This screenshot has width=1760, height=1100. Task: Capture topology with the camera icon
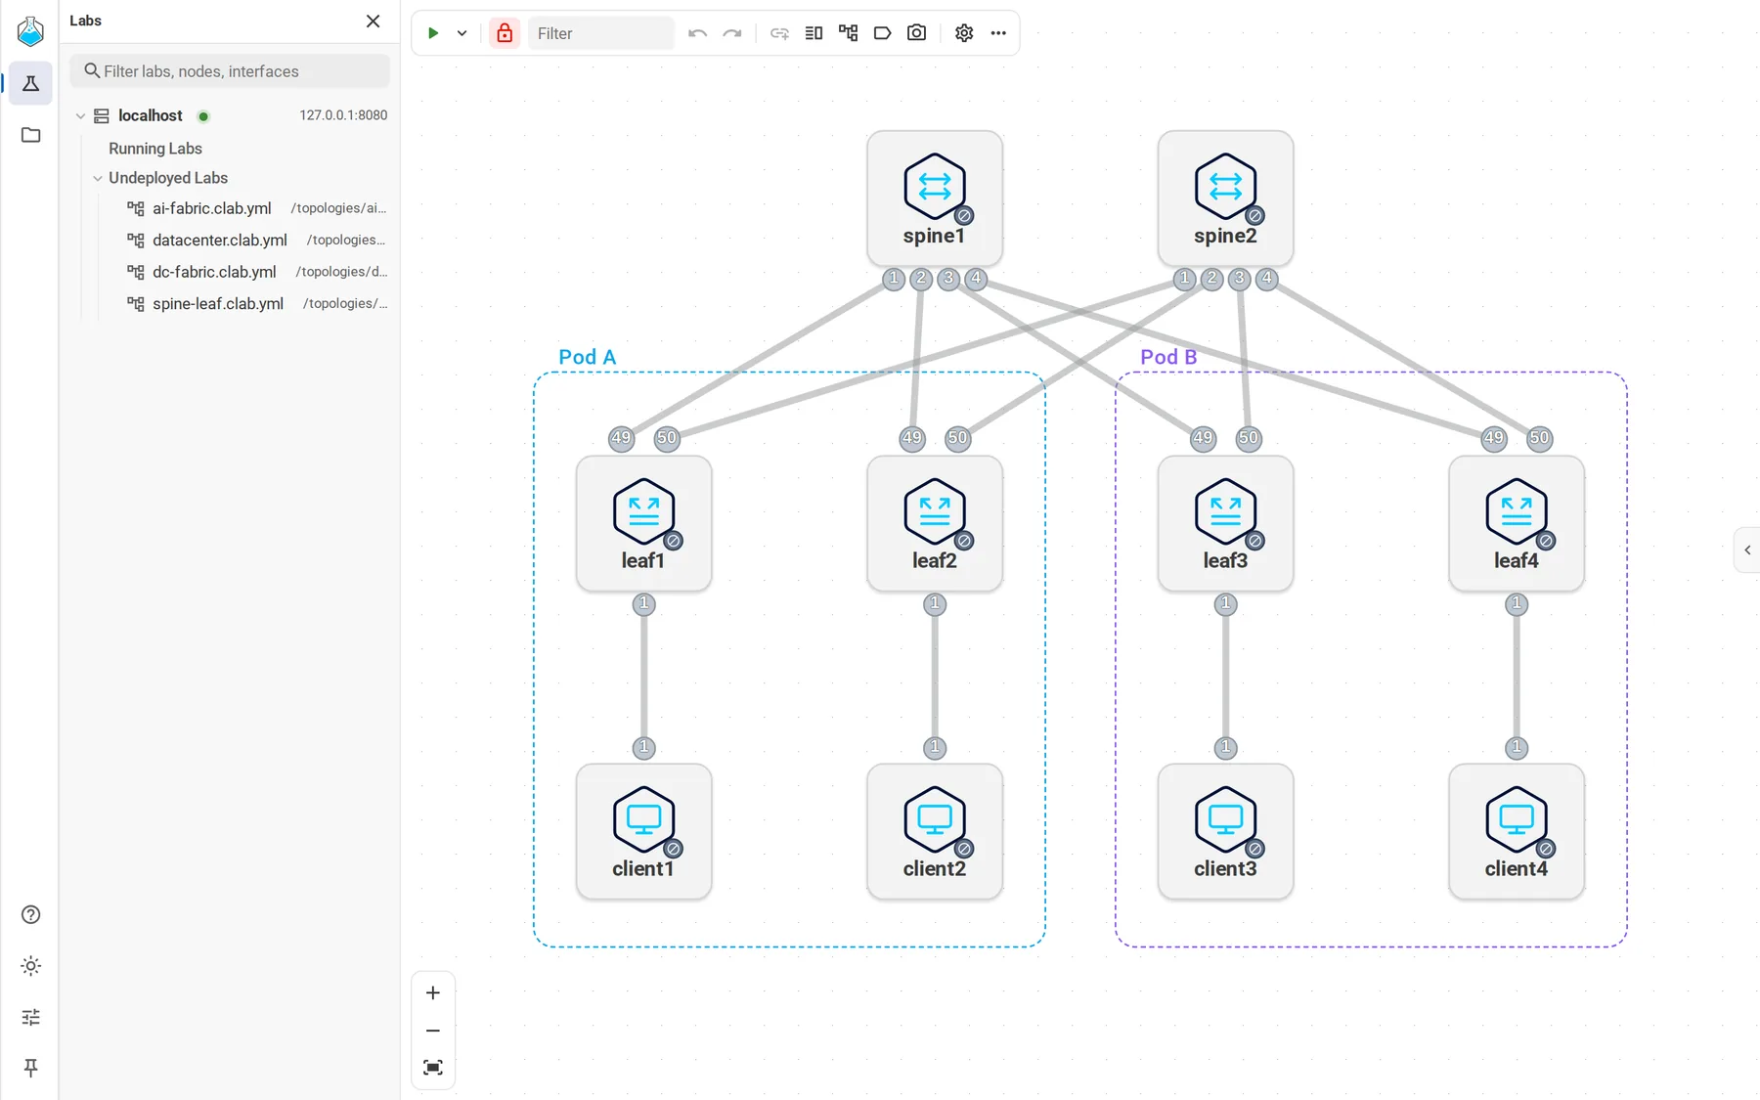click(x=916, y=33)
